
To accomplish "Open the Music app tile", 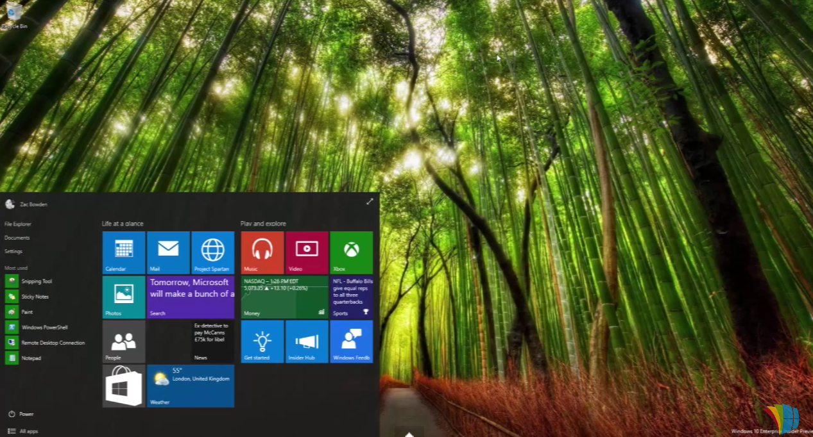I will click(261, 252).
